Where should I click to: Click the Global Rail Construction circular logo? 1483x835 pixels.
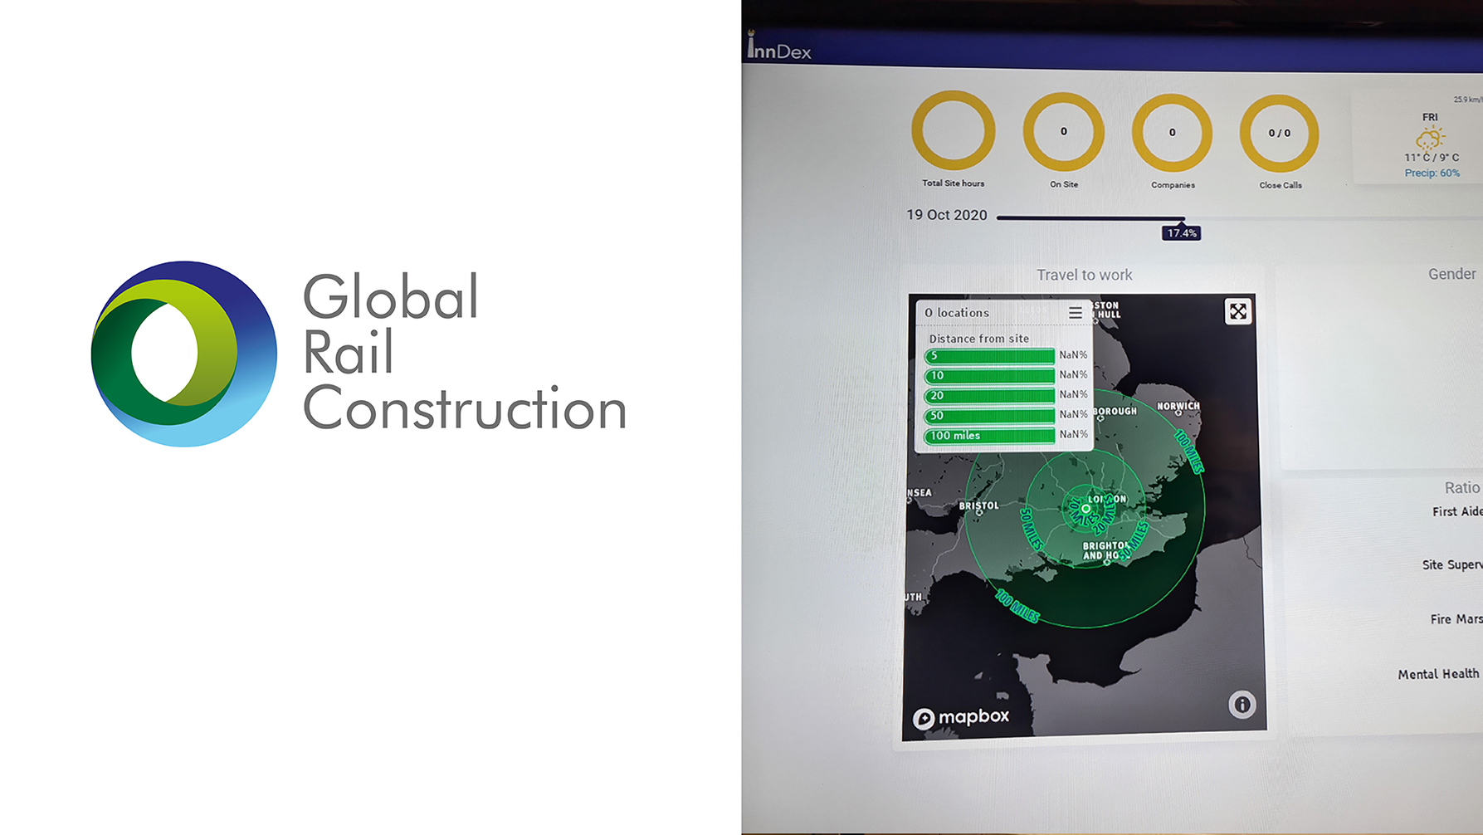(183, 354)
